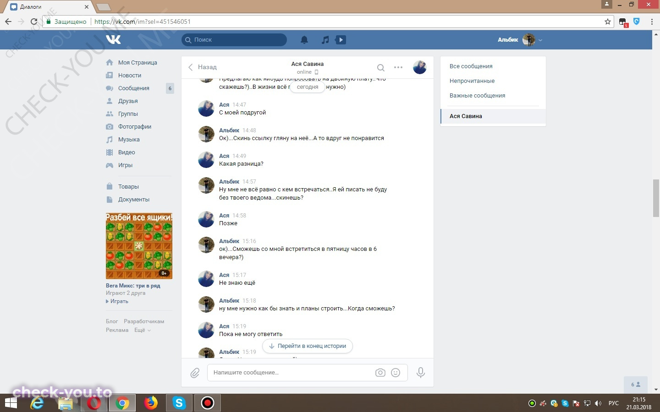The image size is (660, 412).
Task: Open Вега Микс: три в ряд link
Action: [133, 286]
